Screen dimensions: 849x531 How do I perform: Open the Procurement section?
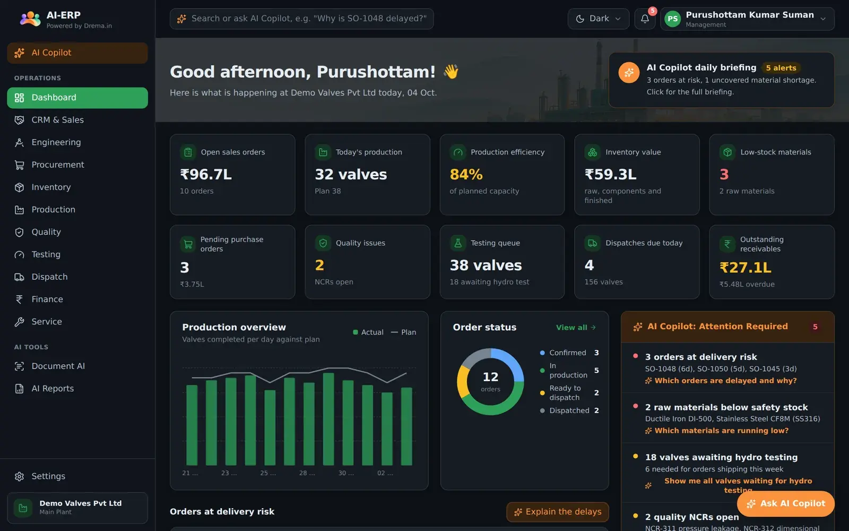pos(77,165)
